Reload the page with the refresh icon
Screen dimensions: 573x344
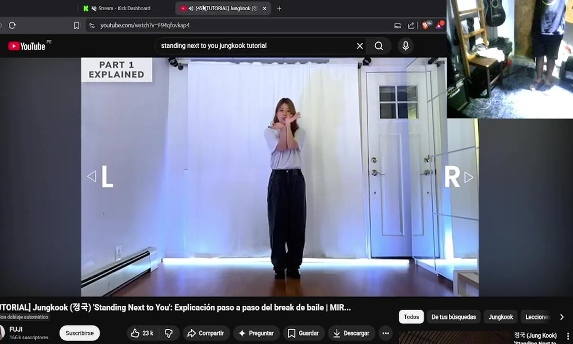[x=12, y=25]
